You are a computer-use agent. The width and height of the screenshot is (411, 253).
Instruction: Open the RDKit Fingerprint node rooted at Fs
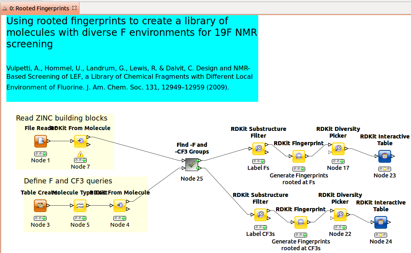click(x=299, y=156)
